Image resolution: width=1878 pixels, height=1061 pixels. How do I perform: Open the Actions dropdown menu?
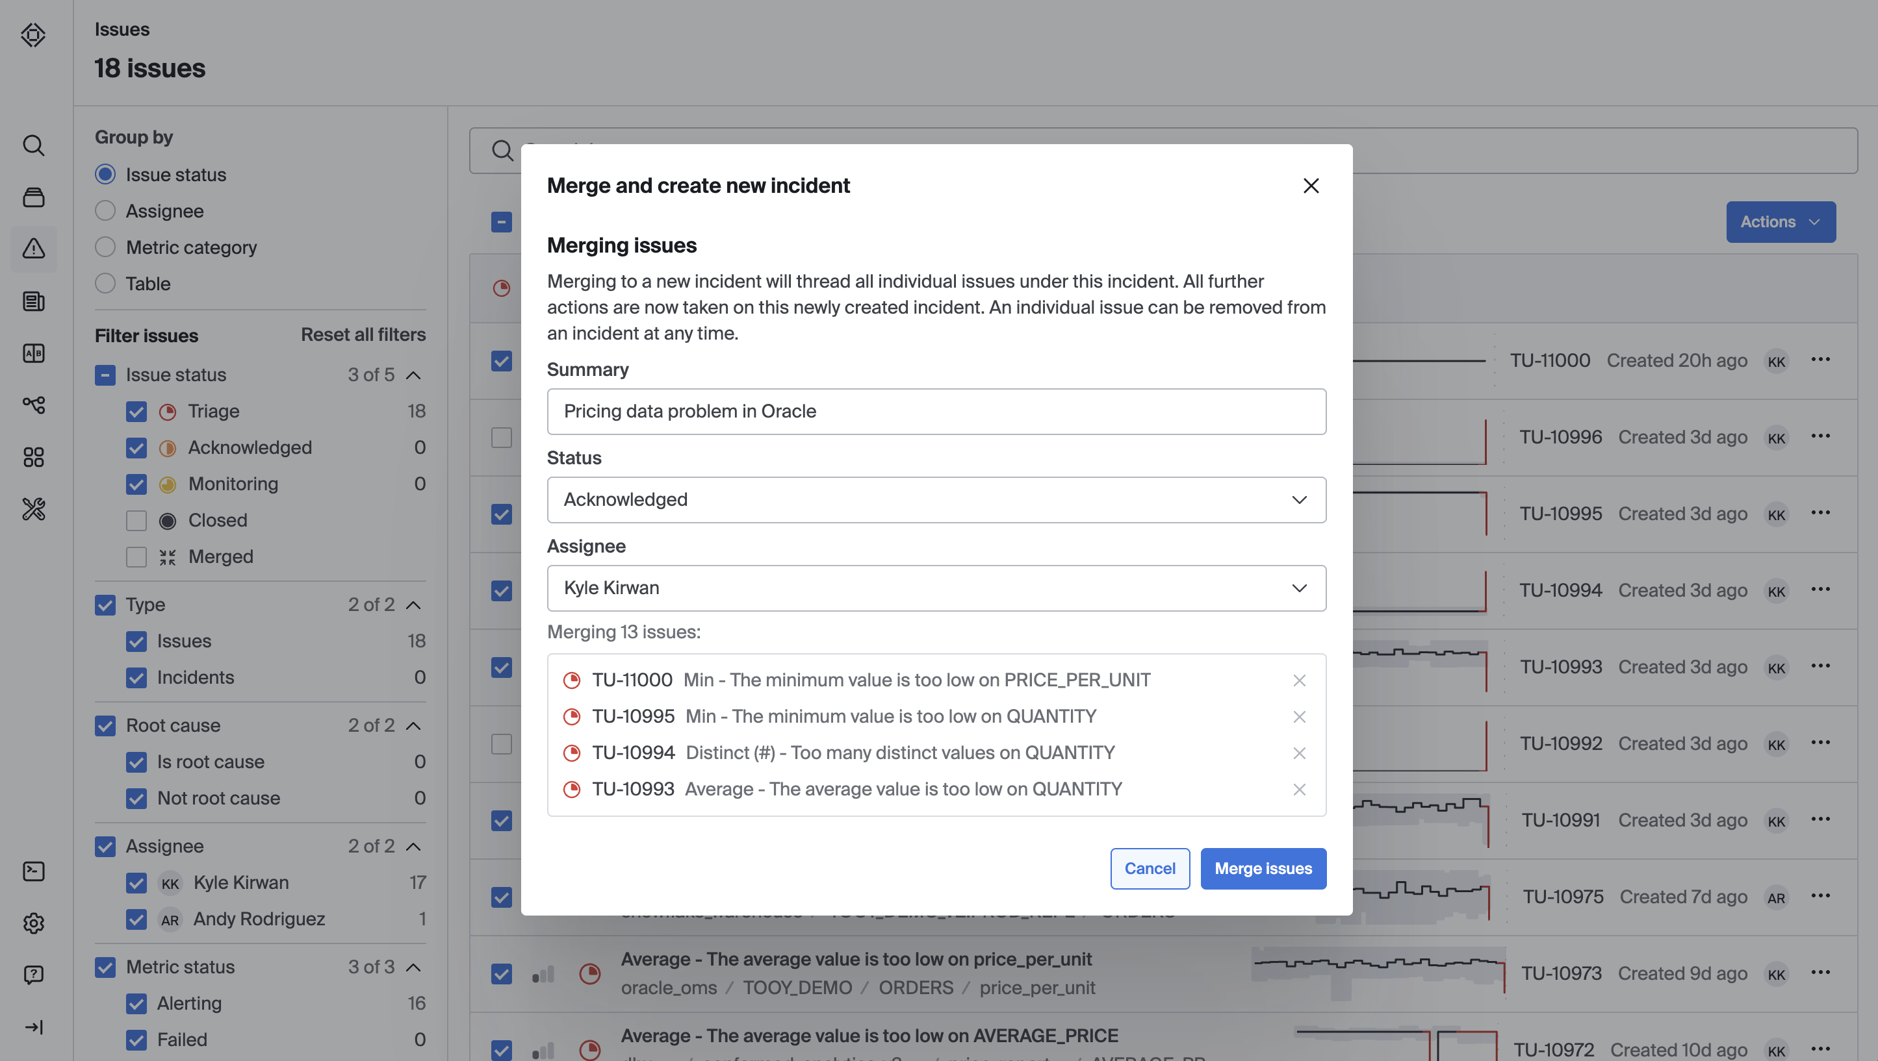pos(1781,221)
